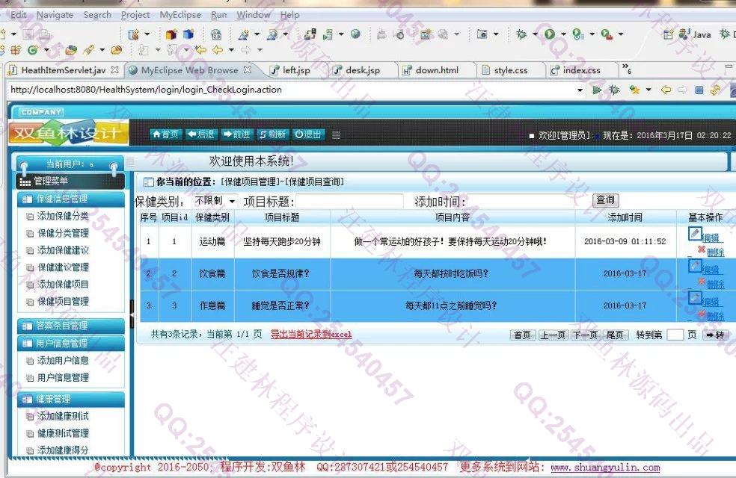The width and height of the screenshot is (736, 478).
Task: Collapse the 保健信息管理 menu section
Action: (61, 199)
